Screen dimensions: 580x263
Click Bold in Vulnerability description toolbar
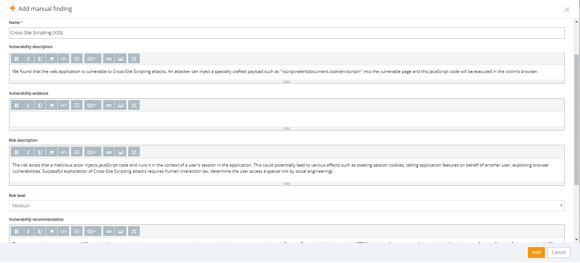pyautogui.click(x=16, y=59)
